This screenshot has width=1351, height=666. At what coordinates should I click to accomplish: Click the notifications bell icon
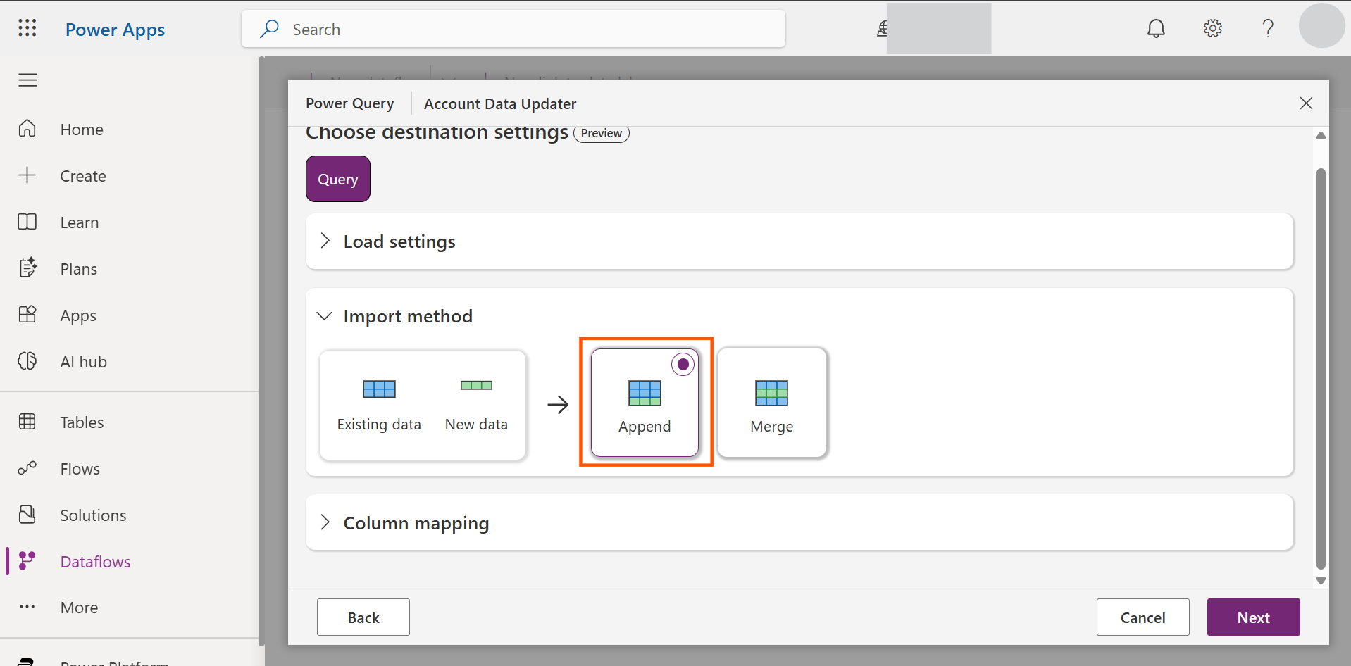(x=1156, y=28)
